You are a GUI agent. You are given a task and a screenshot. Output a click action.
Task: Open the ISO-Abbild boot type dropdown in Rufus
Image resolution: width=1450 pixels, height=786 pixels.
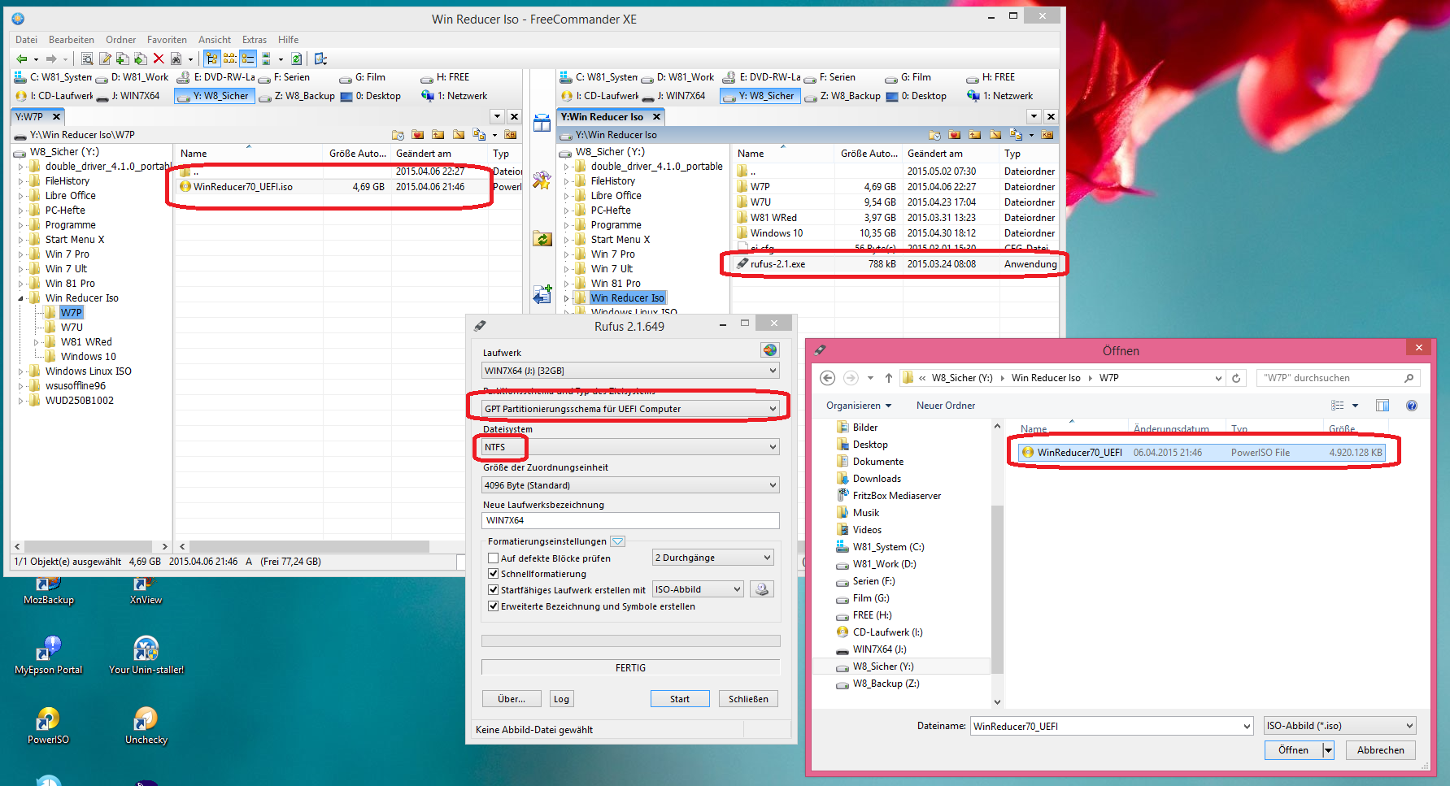click(x=698, y=589)
